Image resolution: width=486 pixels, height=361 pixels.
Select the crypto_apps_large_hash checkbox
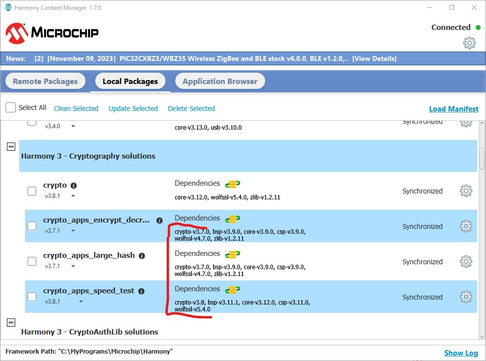[32, 261]
